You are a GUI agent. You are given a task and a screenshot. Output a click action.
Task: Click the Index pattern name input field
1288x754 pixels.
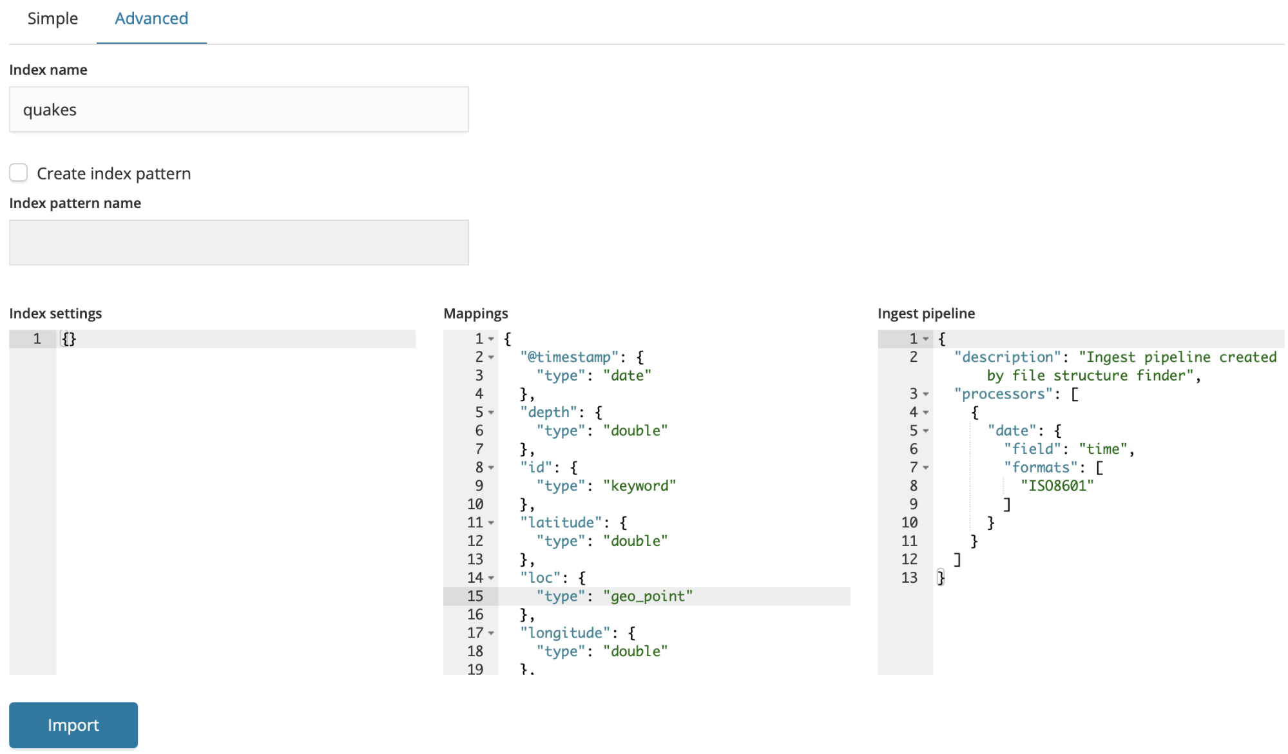coord(238,242)
